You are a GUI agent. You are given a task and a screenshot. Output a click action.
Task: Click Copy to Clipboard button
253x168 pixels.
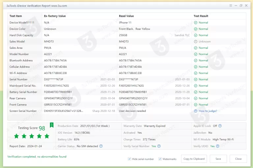(x=194, y=159)
